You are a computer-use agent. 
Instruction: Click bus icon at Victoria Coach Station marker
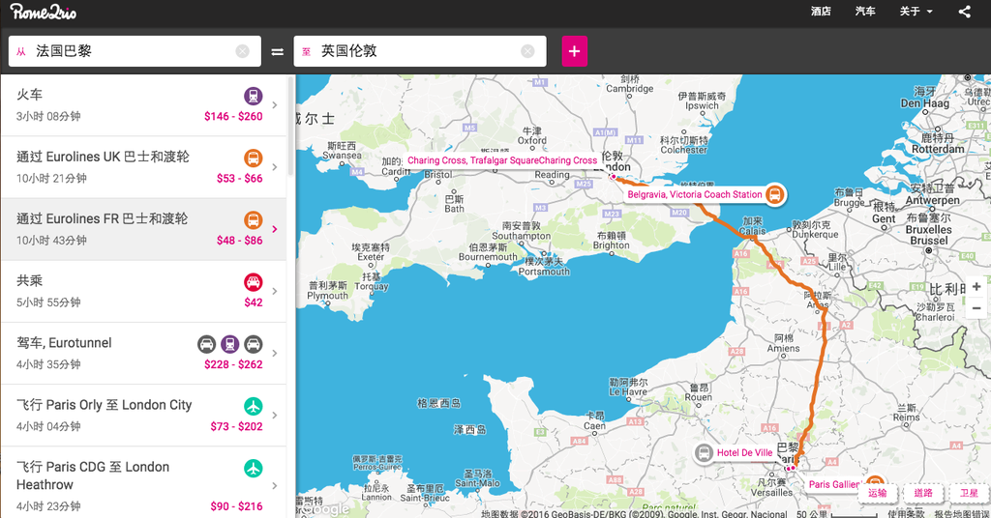(774, 194)
